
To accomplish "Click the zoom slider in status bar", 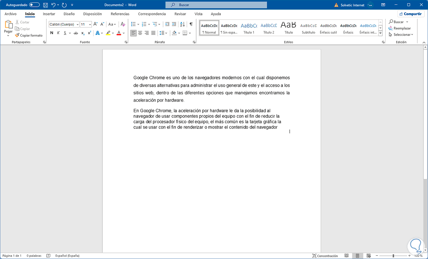I will pos(393,255).
